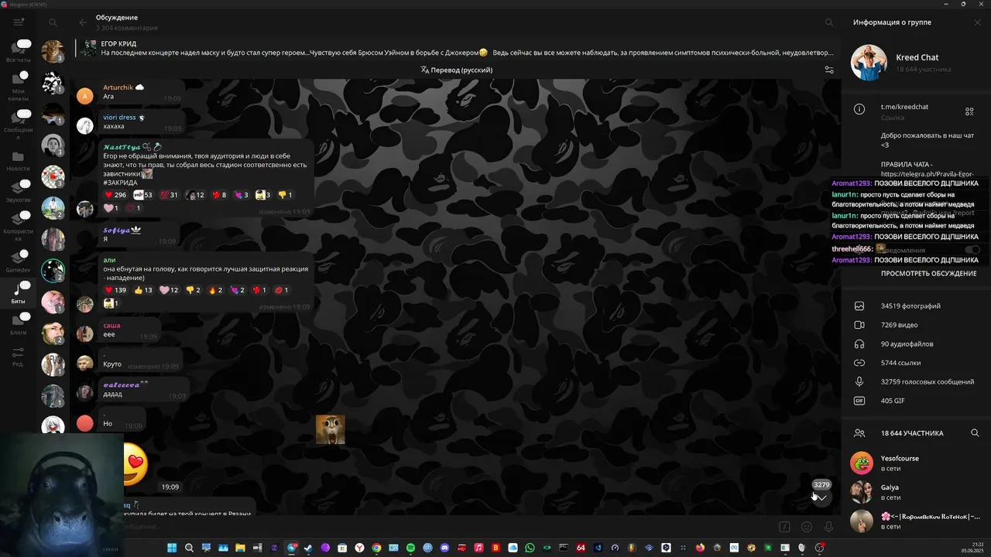The image size is (991, 557).
Task: Toggle the Уведомления notifications switch
Action: click(x=972, y=250)
